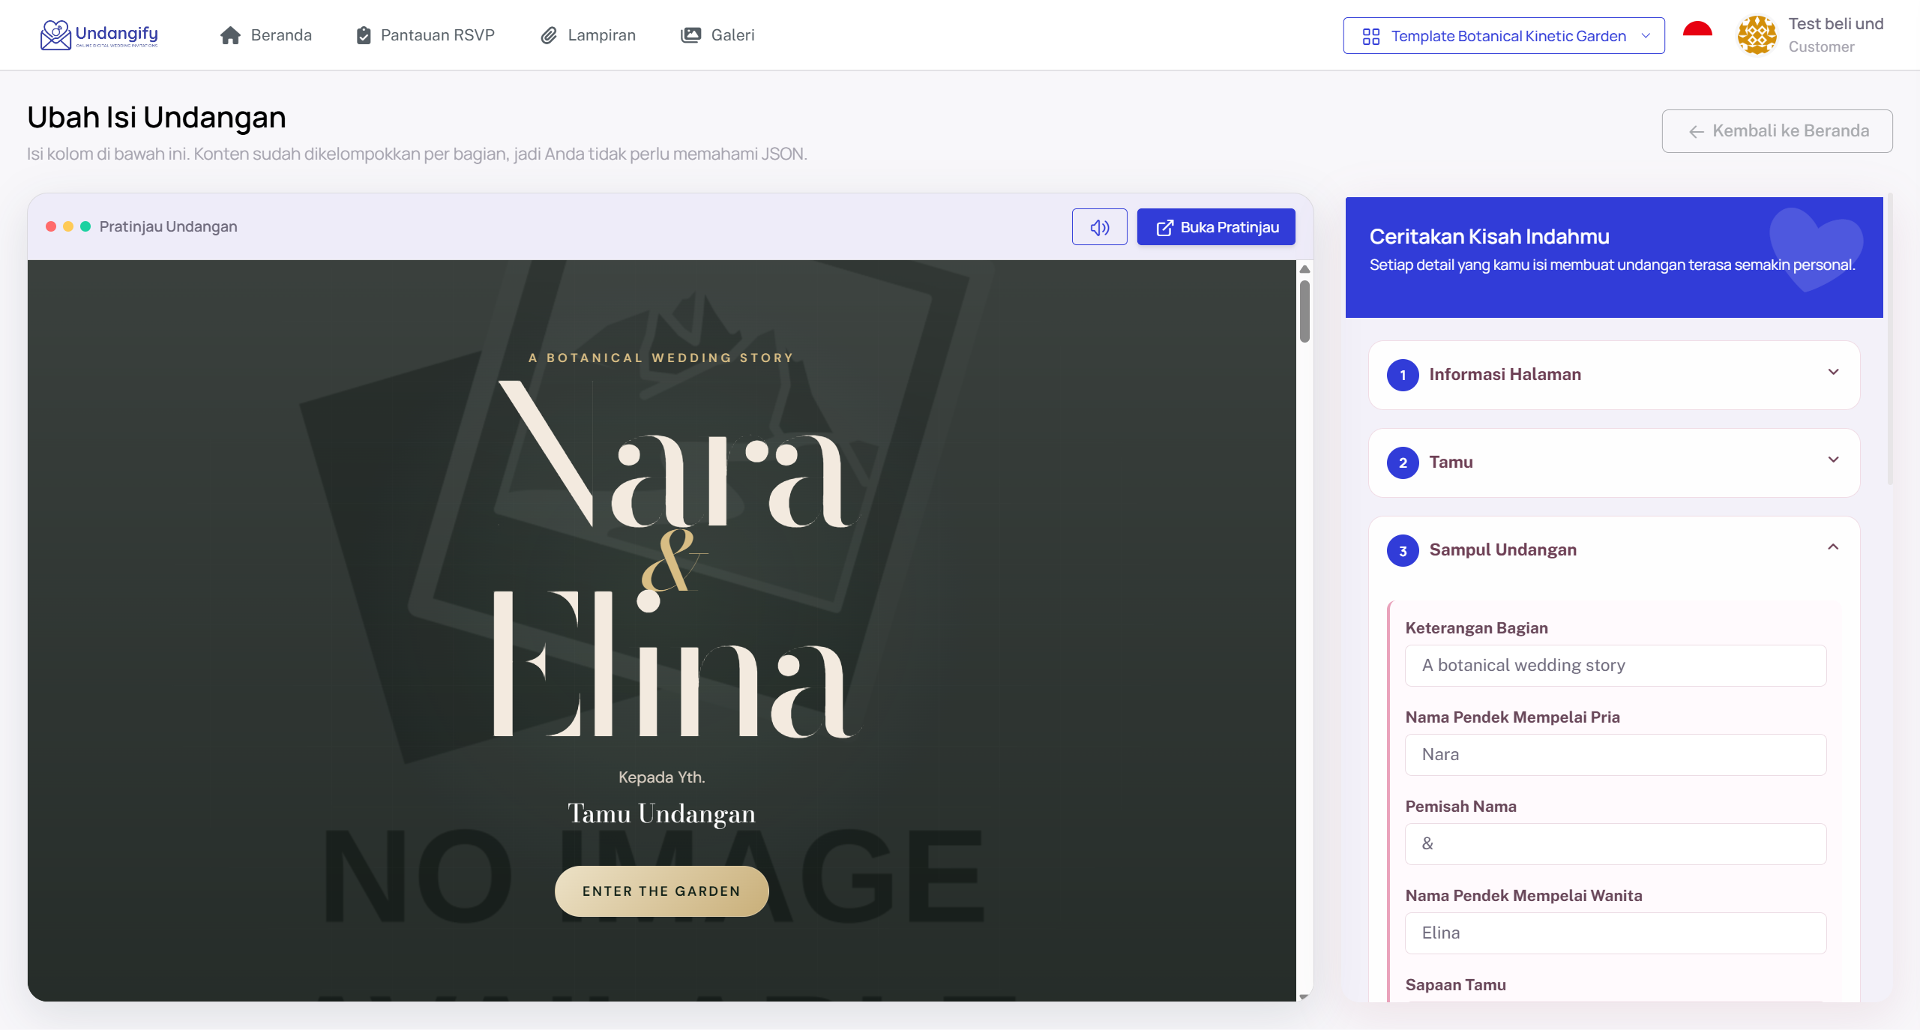Click the paperclip icon beside Lampiran
This screenshot has height=1030, width=1920.
click(549, 35)
